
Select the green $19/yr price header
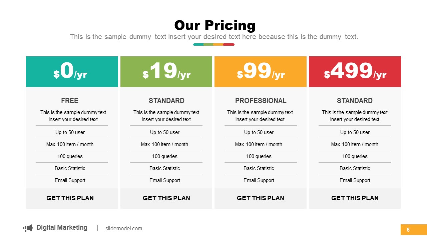(166, 72)
